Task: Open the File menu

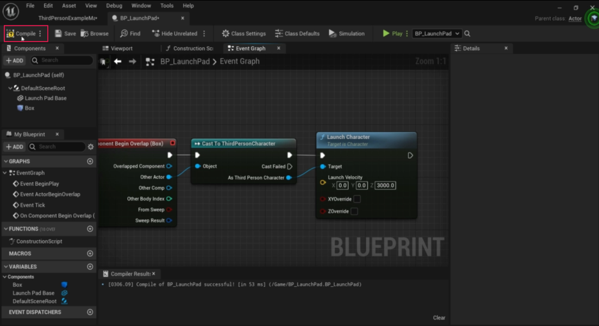Action: pyautogui.click(x=30, y=6)
